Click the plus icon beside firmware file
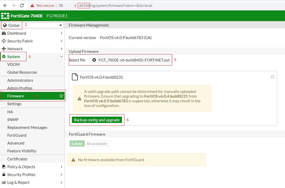This screenshot has height=188, width=285. click(95, 60)
